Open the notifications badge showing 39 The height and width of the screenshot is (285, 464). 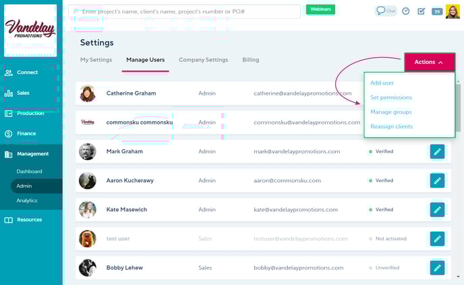click(437, 11)
